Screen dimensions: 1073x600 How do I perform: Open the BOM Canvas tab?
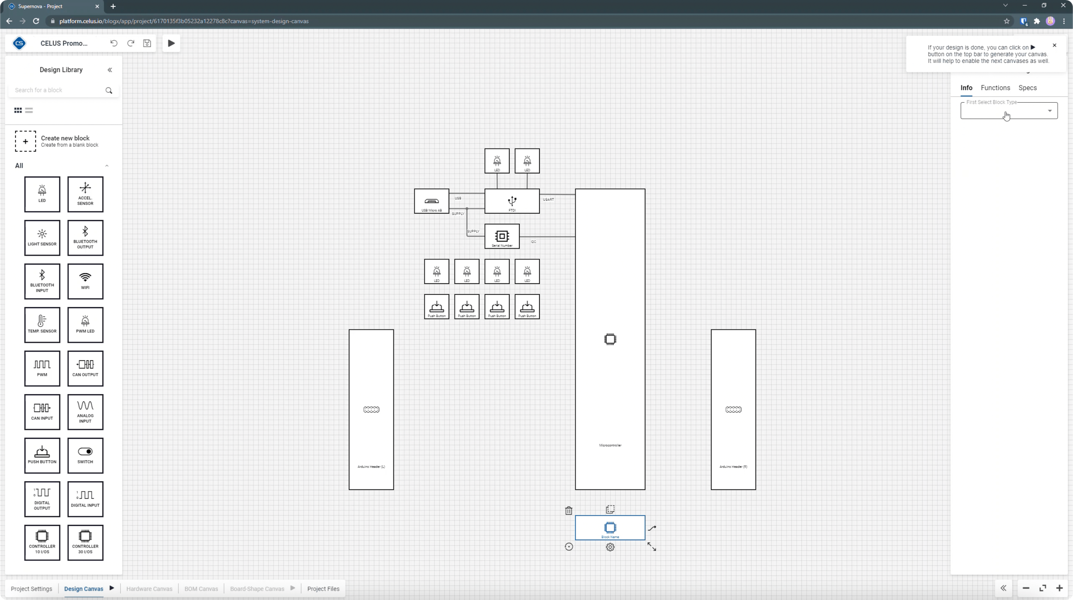[201, 589]
